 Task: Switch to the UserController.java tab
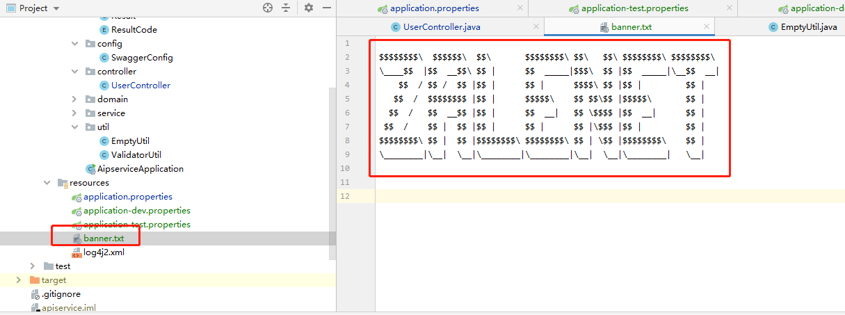(x=441, y=27)
